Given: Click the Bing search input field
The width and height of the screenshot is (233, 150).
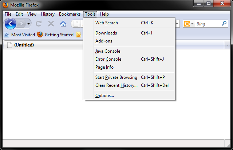Looking at the screenshot, I should coord(208,24).
